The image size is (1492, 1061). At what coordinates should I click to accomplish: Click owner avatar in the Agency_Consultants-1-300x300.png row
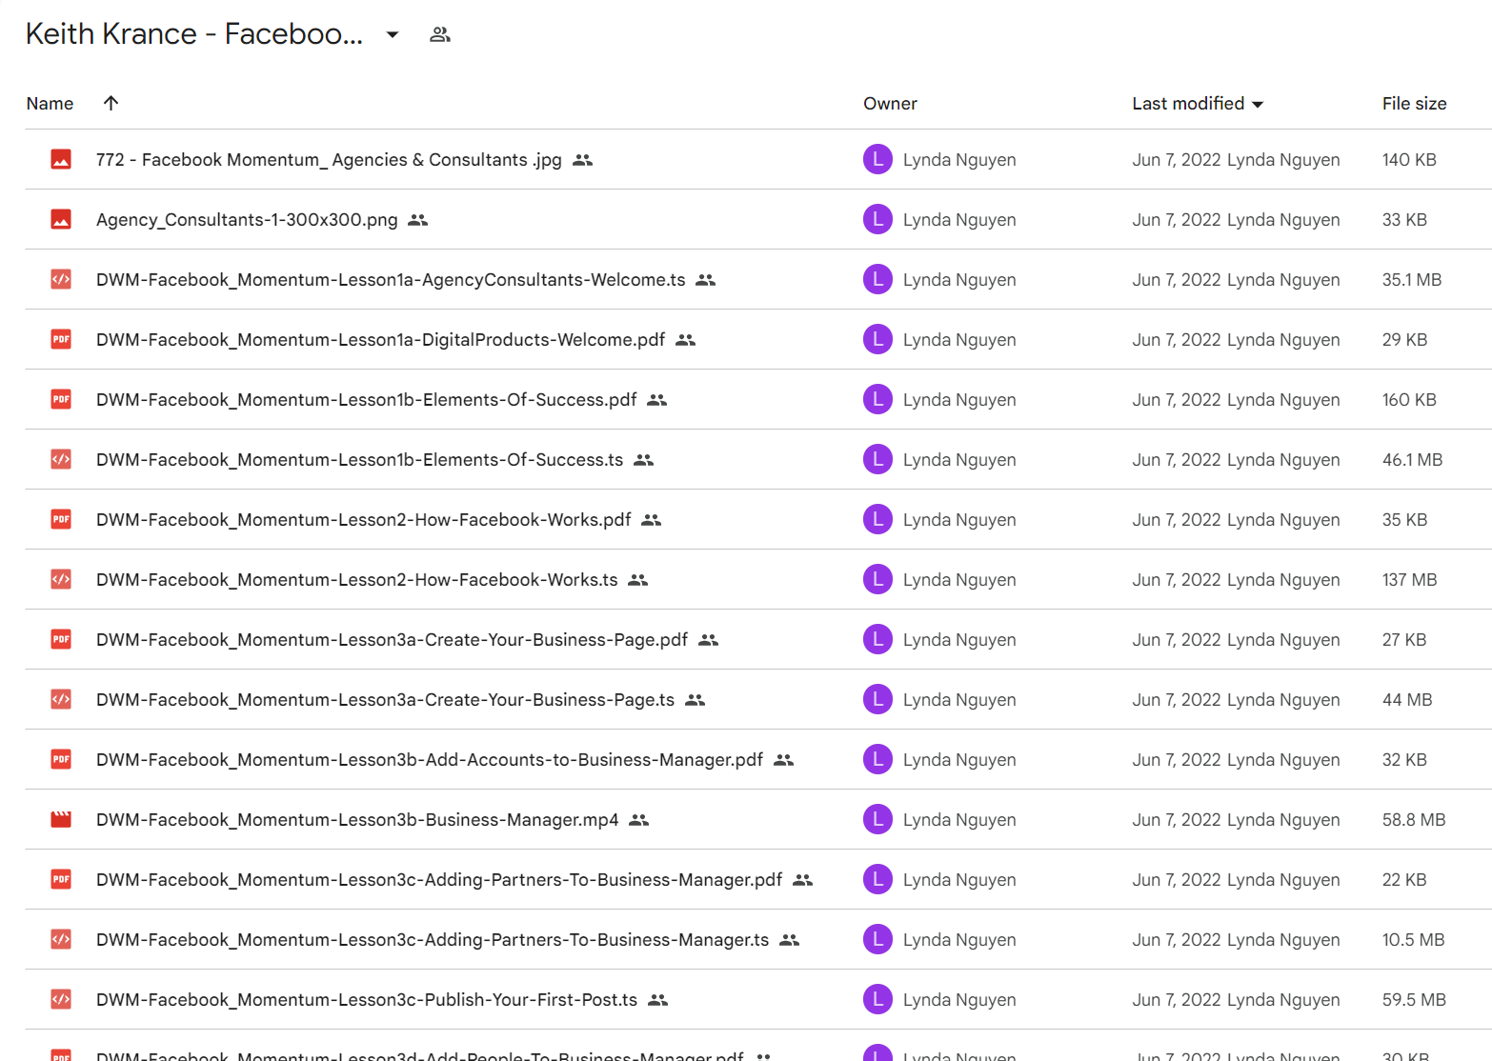[877, 219]
